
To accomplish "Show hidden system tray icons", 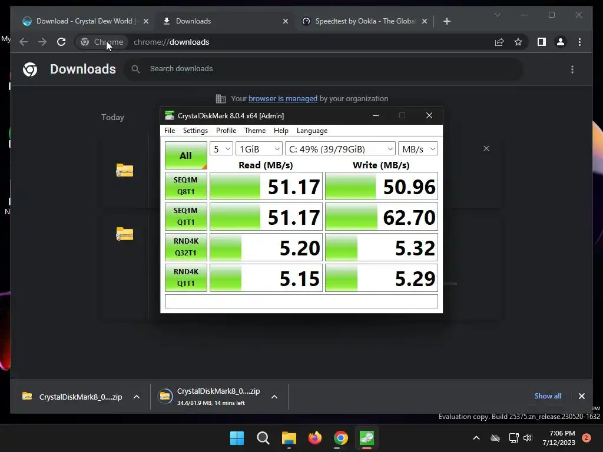I will click(476, 438).
